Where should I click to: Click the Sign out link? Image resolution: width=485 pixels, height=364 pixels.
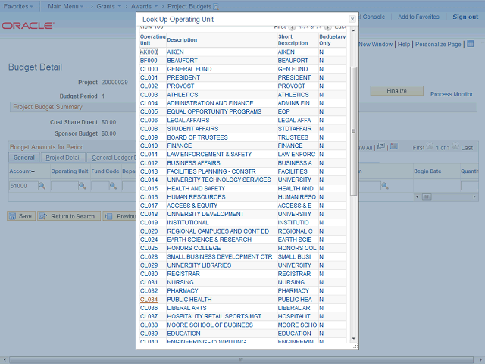465,17
